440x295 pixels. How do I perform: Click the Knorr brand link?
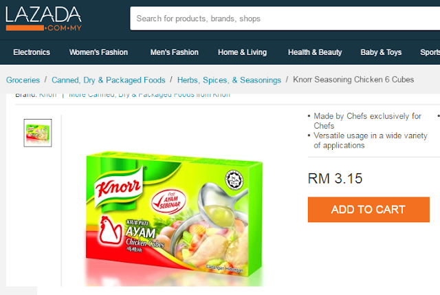(x=47, y=96)
